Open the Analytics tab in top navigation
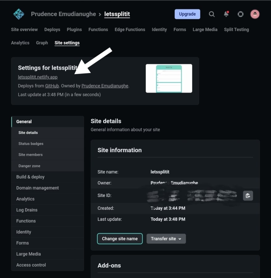271x278 pixels. (20, 43)
